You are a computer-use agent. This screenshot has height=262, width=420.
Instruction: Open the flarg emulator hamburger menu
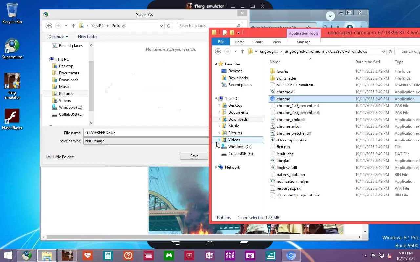click(233, 6)
